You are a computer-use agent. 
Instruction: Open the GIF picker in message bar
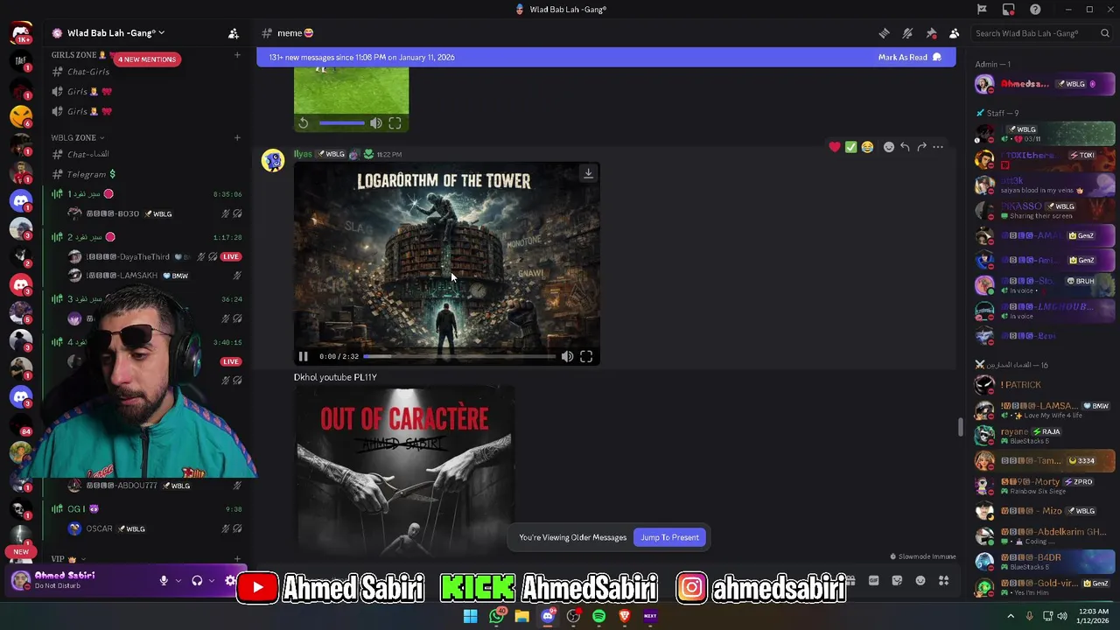pyautogui.click(x=873, y=580)
